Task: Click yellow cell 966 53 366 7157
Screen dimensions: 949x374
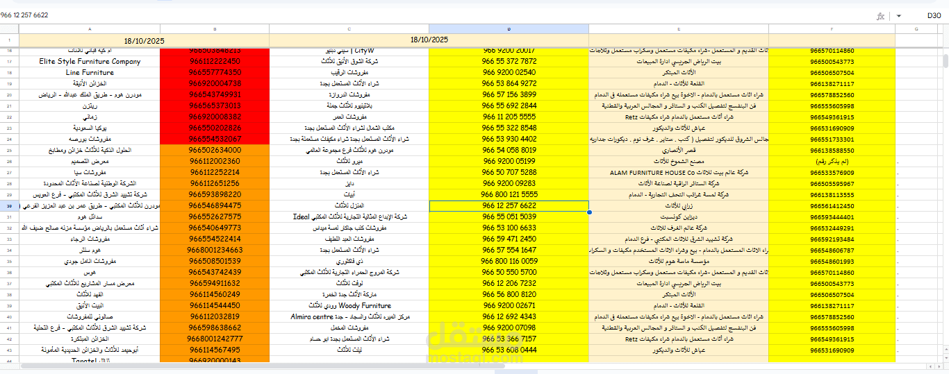Action: click(509, 339)
